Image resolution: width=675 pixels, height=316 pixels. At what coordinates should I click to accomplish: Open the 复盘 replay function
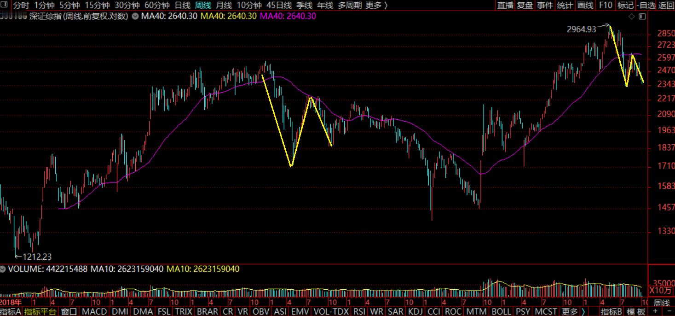click(x=525, y=5)
